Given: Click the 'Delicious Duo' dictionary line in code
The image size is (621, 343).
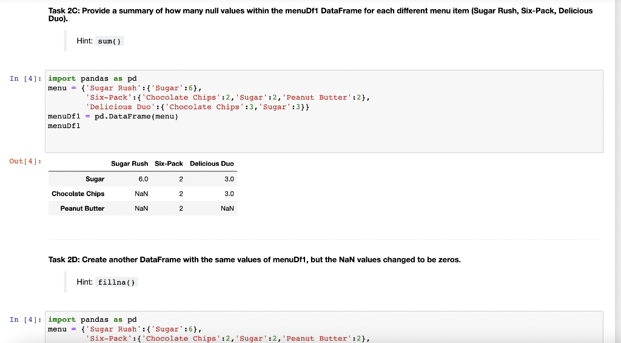Looking at the screenshot, I should coord(198,107).
